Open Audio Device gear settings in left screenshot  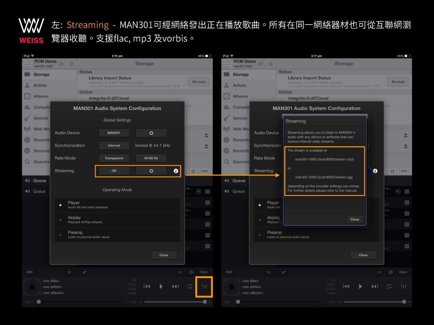pyautogui.click(x=151, y=133)
